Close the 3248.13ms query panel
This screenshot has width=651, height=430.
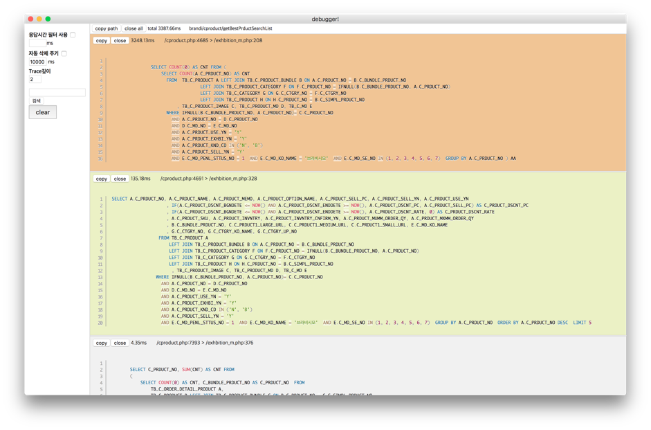(120, 40)
